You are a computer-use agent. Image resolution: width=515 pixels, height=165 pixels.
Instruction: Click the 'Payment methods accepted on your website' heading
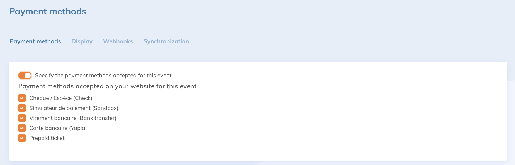click(107, 86)
